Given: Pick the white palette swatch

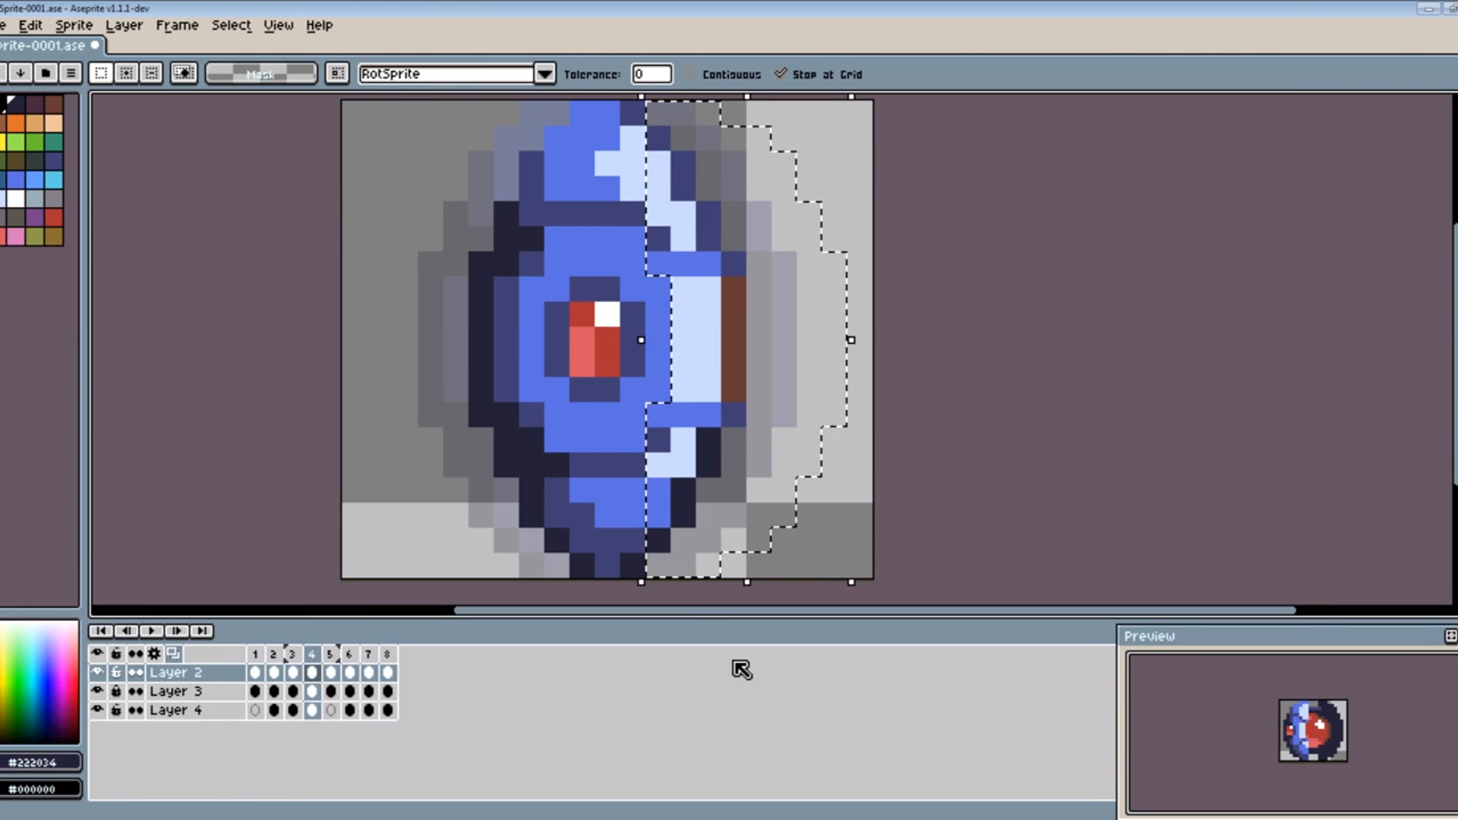Looking at the screenshot, I should pos(15,198).
